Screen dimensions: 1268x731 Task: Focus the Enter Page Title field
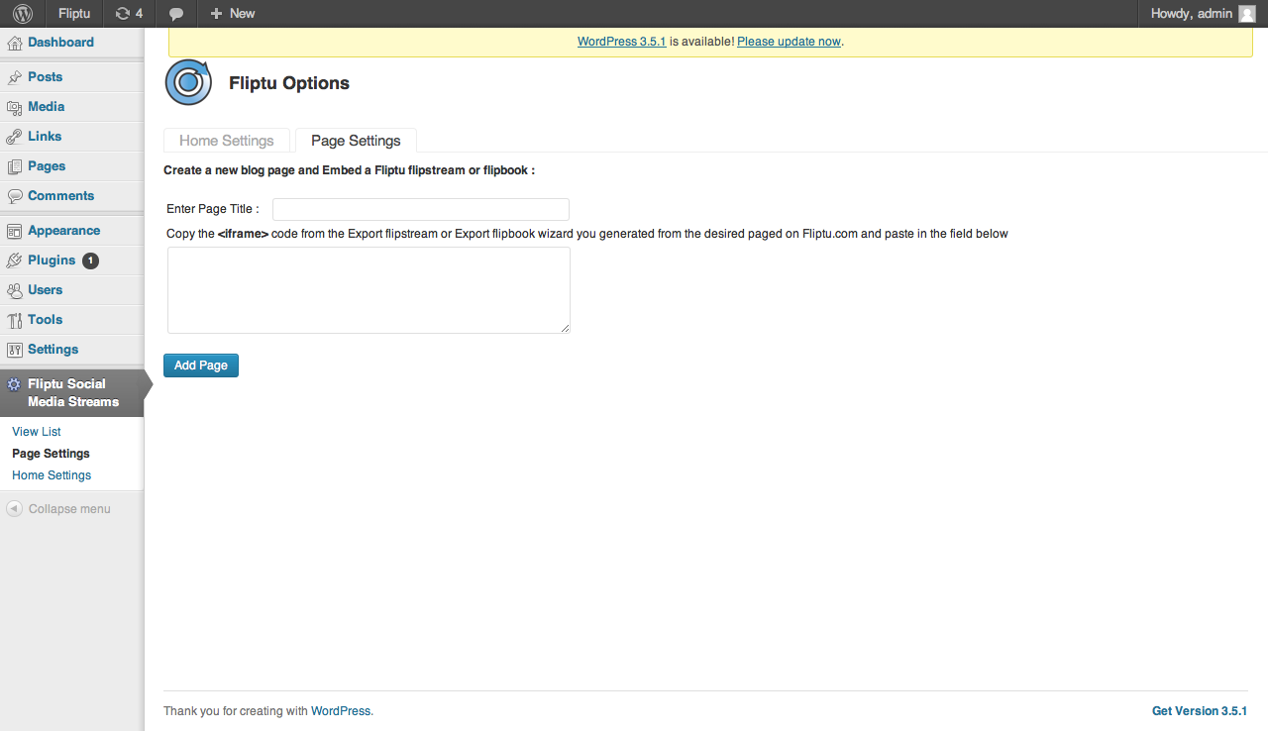pyautogui.click(x=421, y=209)
